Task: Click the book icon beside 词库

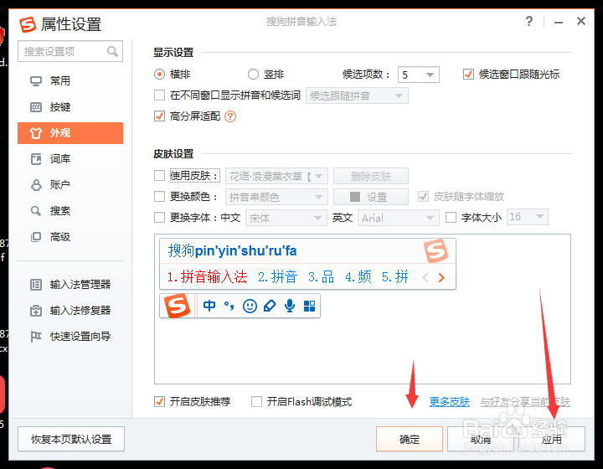Action: coord(36,159)
